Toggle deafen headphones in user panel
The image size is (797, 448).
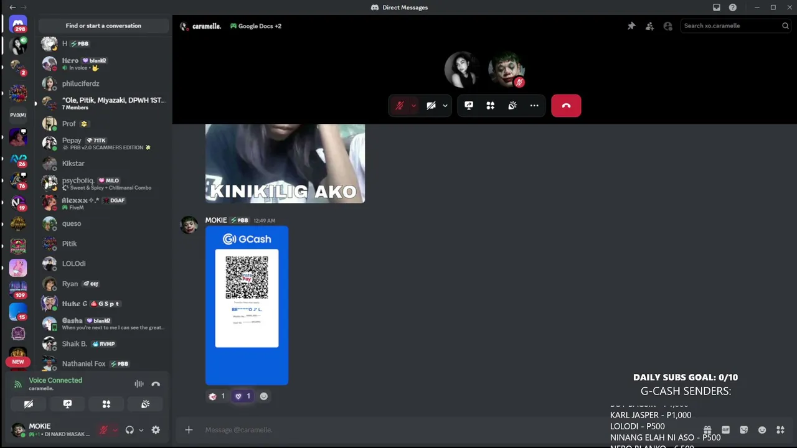[x=130, y=430]
